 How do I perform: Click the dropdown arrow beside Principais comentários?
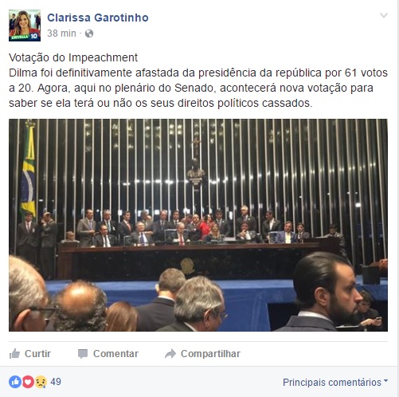385,381
